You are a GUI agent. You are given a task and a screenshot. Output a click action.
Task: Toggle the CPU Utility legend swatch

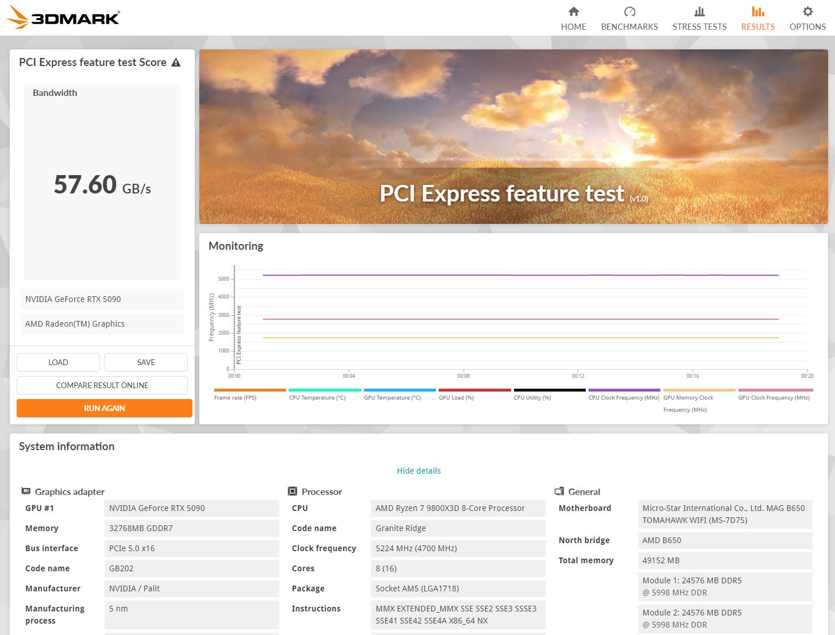point(550,390)
